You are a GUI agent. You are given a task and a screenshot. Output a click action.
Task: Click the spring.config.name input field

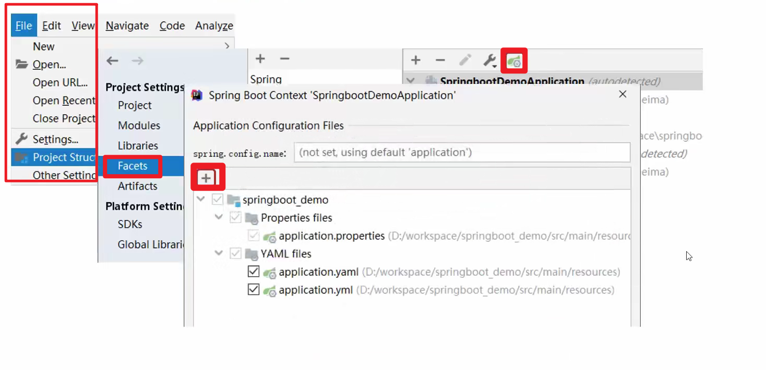[462, 153]
